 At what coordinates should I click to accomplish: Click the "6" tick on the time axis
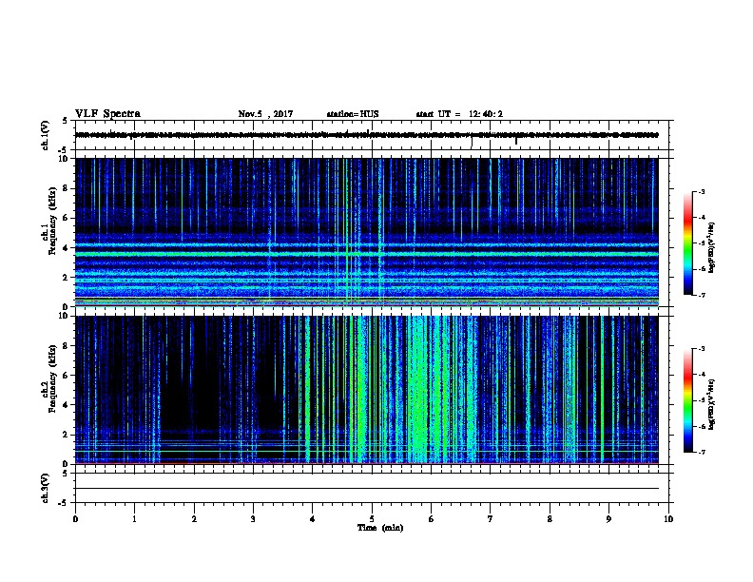click(432, 519)
